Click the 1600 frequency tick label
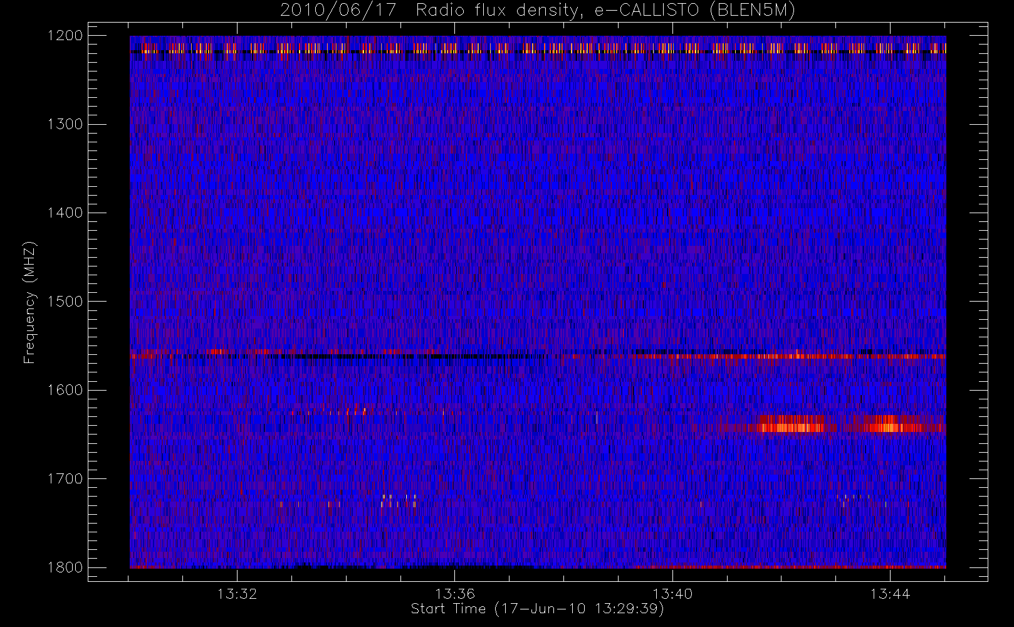1014x627 pixels. pyautogui.click(x=65, y=390)
